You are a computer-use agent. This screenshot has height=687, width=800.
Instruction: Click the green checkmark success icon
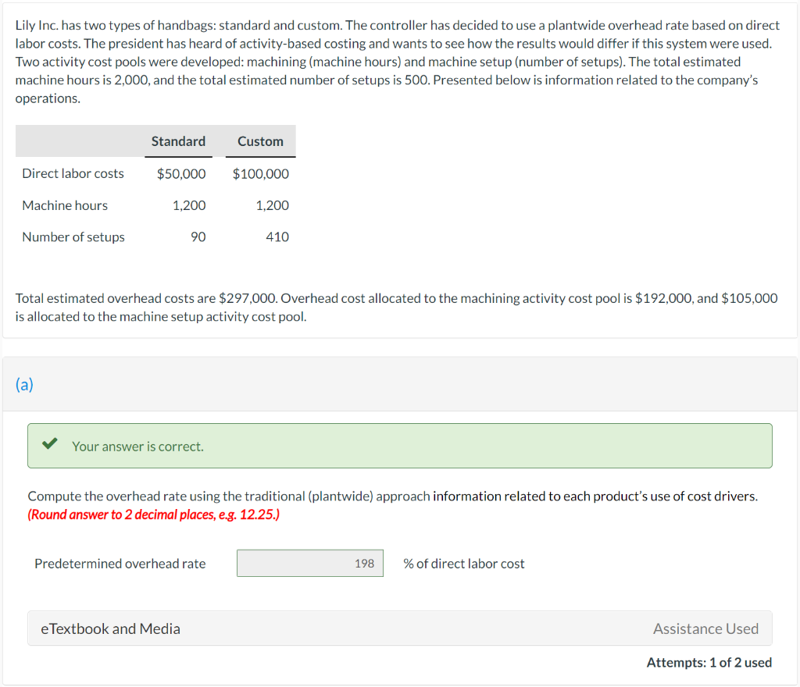pyautogui.click(x=49, y=445)
